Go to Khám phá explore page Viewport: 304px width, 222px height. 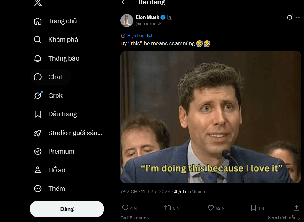(x=56, y=40)
